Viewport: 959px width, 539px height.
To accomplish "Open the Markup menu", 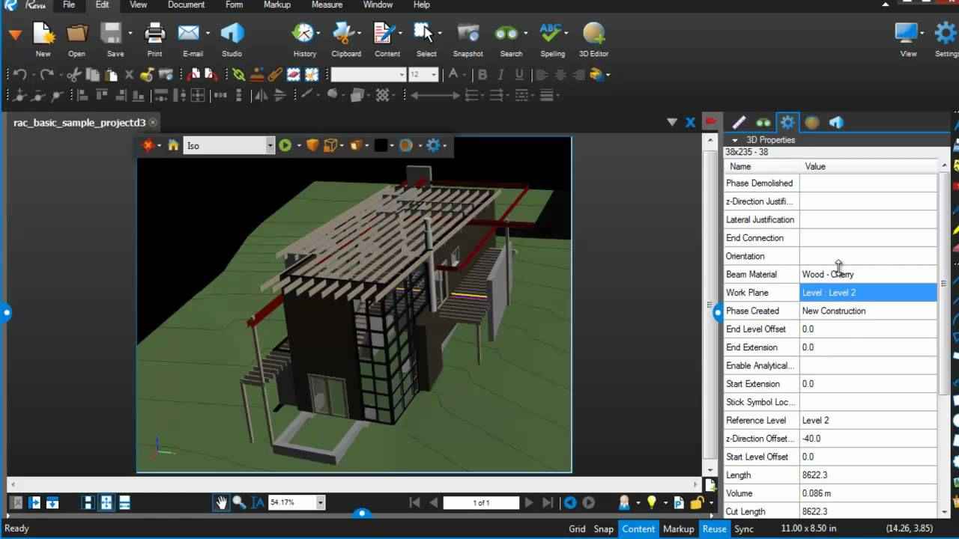I will point(276,4).
